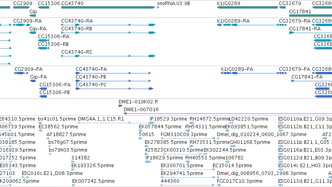Click transcript CG15306-RA label
Image resolution: width=332 pixels, height=187 pixels.
53,37
